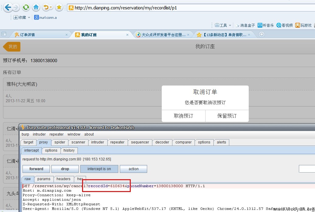Select the headers request view tab
The width and height of the screenshot is (315, 212).
[64, 179]
